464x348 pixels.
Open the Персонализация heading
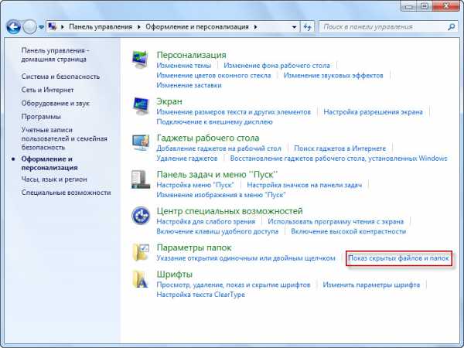(x=192, y=55)
